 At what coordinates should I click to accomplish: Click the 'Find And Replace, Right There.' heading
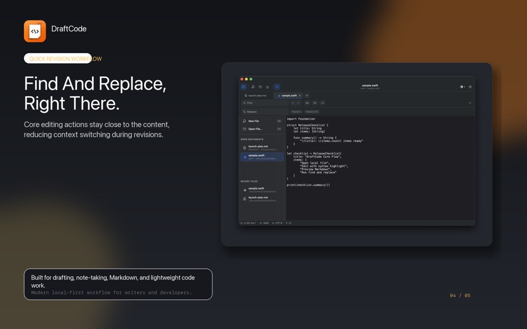point(95,93)
